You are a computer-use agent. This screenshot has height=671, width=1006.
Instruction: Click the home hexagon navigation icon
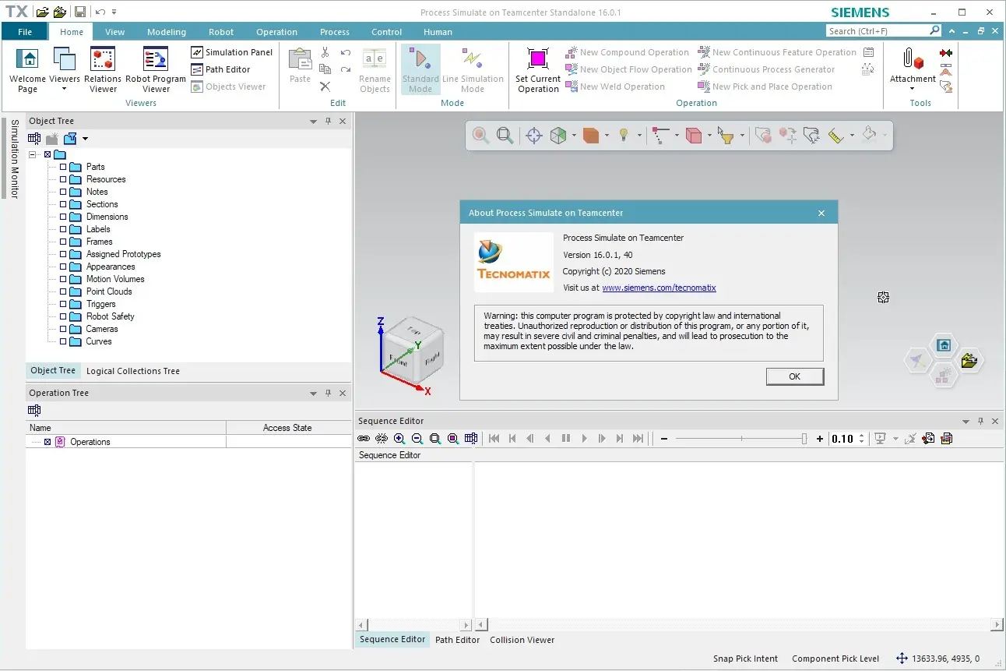click(x=944, y=344)
